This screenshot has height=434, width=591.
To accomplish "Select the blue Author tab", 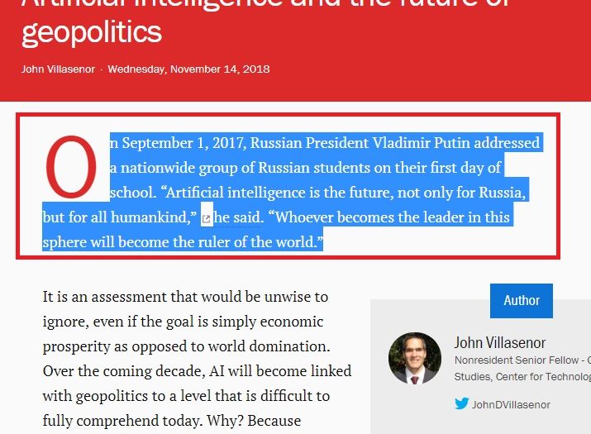I will 521,301.
